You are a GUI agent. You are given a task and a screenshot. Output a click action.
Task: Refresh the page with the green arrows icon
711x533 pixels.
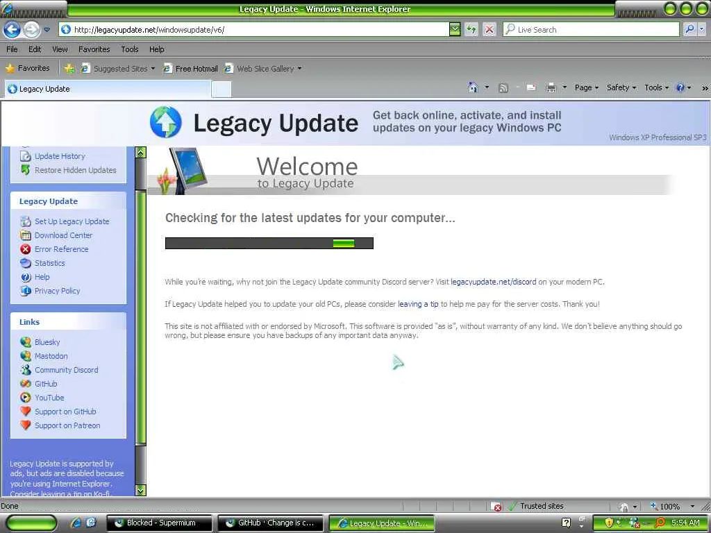[x=471, y=30]
